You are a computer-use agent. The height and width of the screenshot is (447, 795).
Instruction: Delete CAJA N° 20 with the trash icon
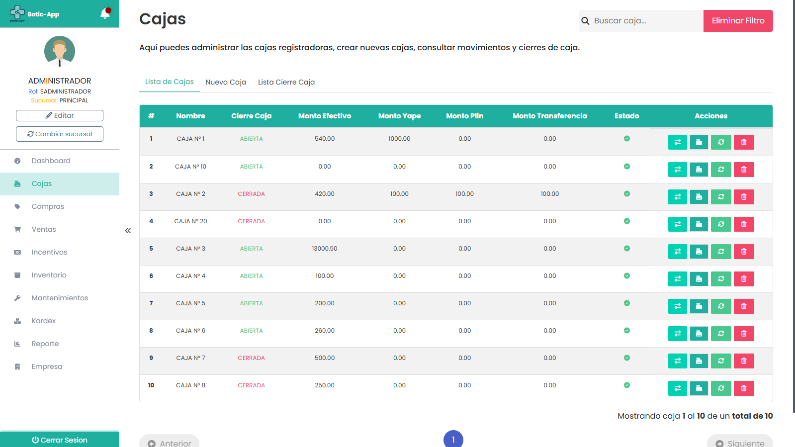(744, 224)
